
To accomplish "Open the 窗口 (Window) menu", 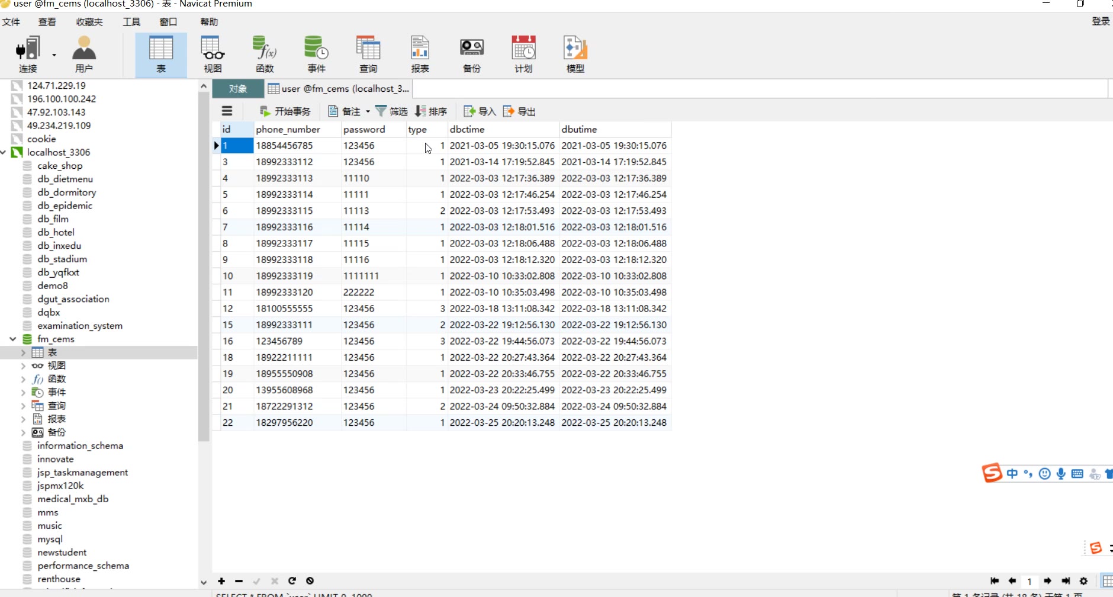I will point(168,22).
